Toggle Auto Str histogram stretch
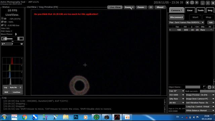 [13, 87]
